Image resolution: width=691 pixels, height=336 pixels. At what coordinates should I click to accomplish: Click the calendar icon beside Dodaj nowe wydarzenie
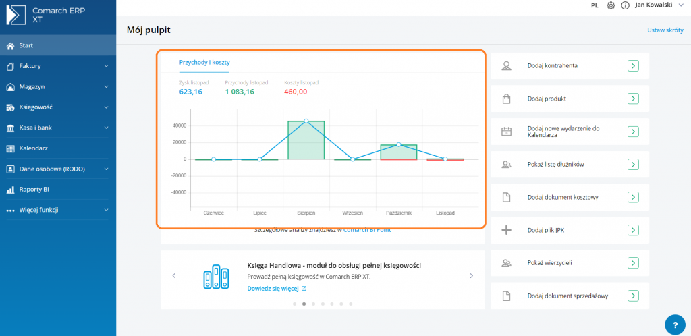click(506, 132)
